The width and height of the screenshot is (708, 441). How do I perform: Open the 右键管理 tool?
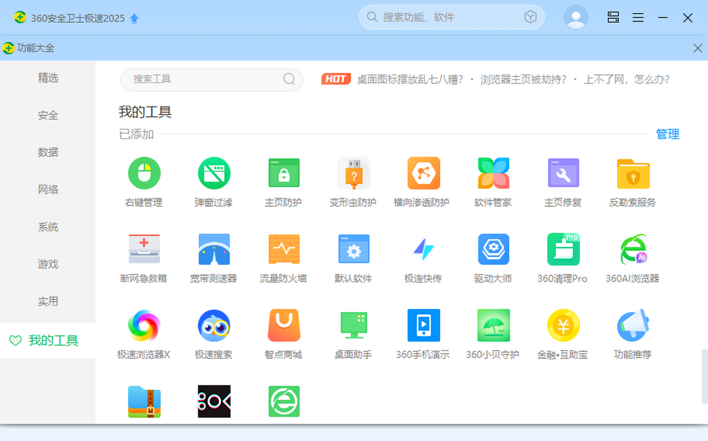(144, 181)
